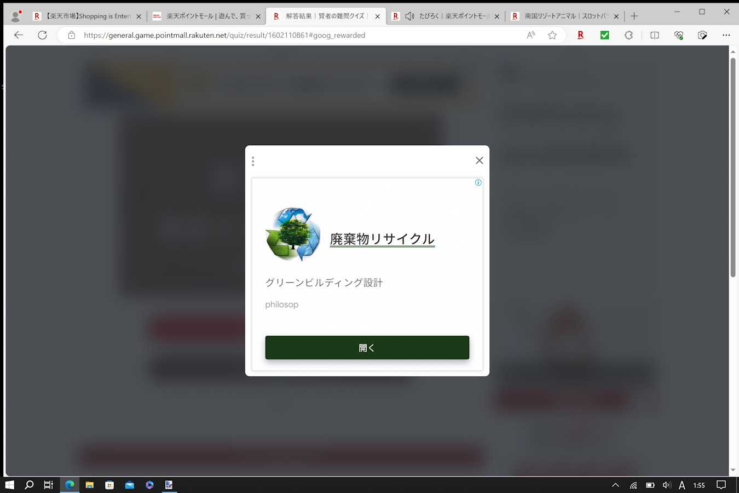Click the green 開く button
The image size is (739, 493).
coord(367,348)
